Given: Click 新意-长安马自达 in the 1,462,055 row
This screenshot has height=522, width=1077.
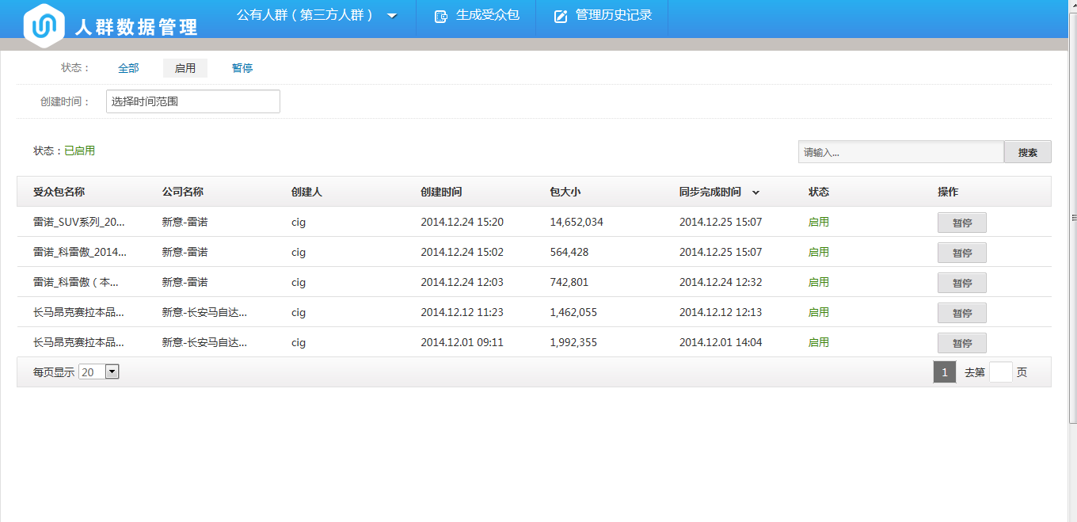Looking at the screenshot, I should pos(204,312).
